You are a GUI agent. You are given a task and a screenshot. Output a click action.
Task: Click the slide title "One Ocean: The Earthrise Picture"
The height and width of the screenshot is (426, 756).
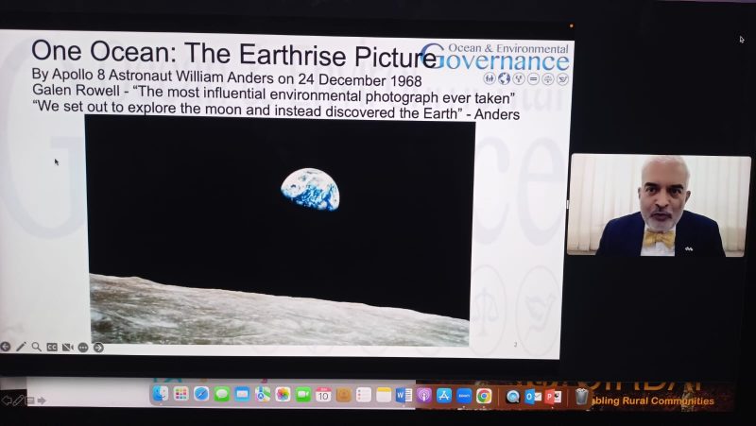pyautogui.click(x=233, y=54)
